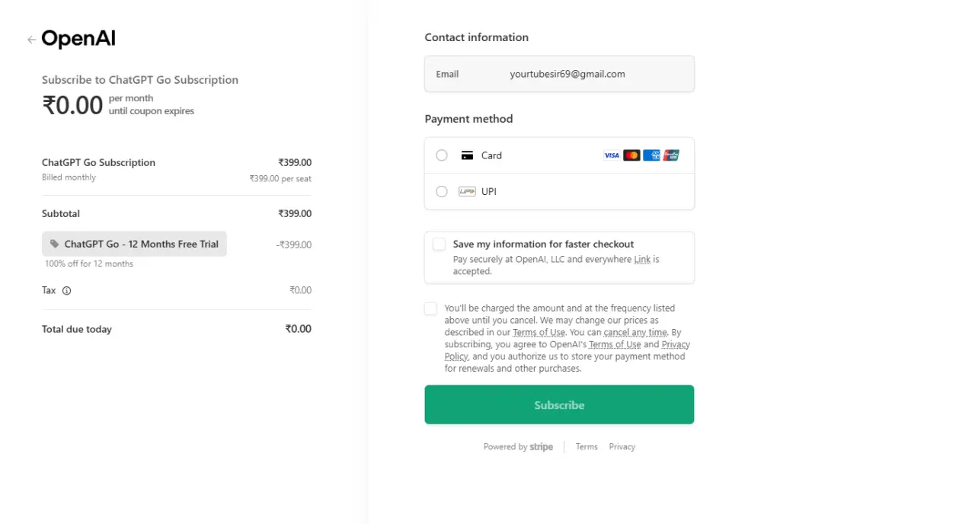
Task: Open Terms link in the footer
Action: click(x=587, y=447)
